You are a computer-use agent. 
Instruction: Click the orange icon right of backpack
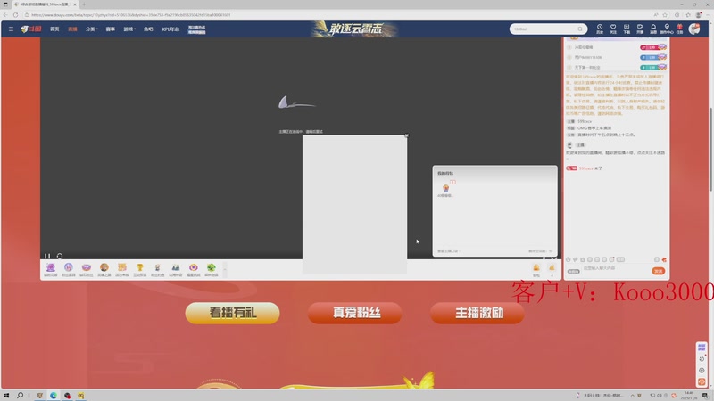pyautogui.click(x=552, y=270)
